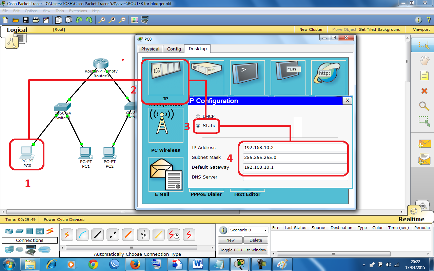The image size is (434, 271).
Task: Open the custom devices dialog icon
Action: pyautogui.click(x=145, y=20)
